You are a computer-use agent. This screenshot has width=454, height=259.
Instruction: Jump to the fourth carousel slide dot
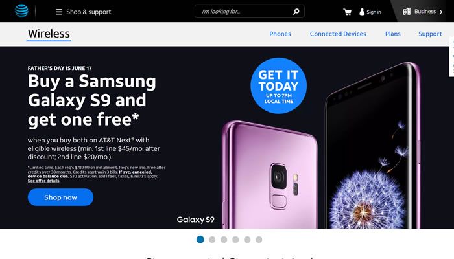235,240
